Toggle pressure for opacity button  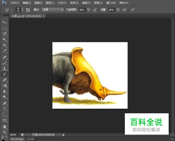[x=95, y=10]
